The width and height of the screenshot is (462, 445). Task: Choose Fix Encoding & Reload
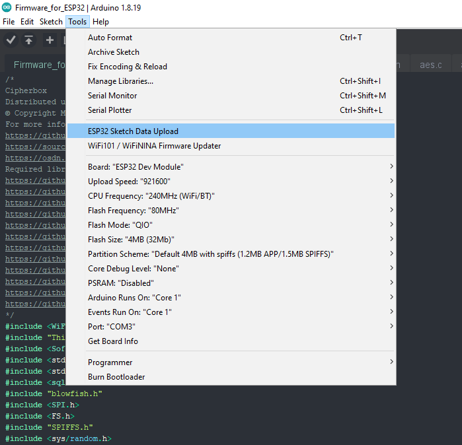click(x=231, y=67)
